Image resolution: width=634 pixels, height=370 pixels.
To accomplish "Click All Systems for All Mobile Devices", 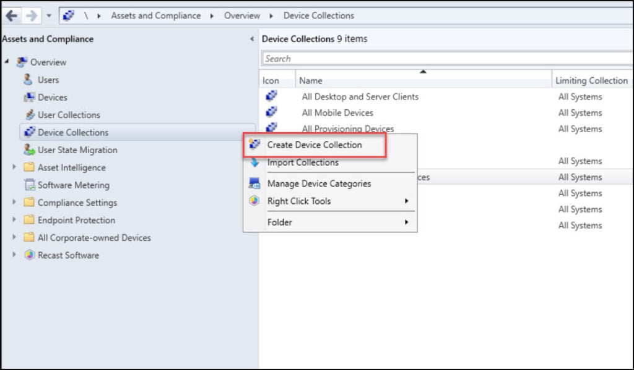I will click(580, 113).
